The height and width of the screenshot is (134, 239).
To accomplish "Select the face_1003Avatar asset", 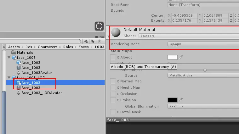I will (37, 73).
